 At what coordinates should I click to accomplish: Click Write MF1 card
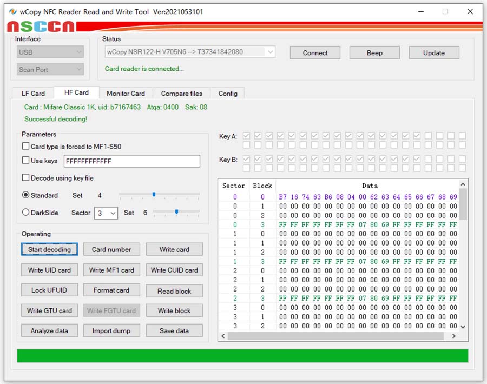[111, 270]
